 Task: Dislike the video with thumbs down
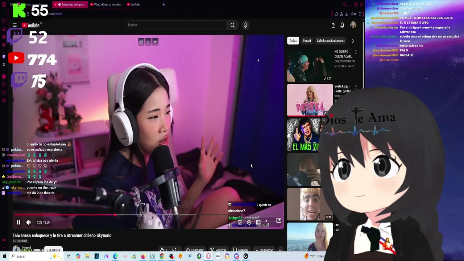pyautogui.click(x=175, y=250)
